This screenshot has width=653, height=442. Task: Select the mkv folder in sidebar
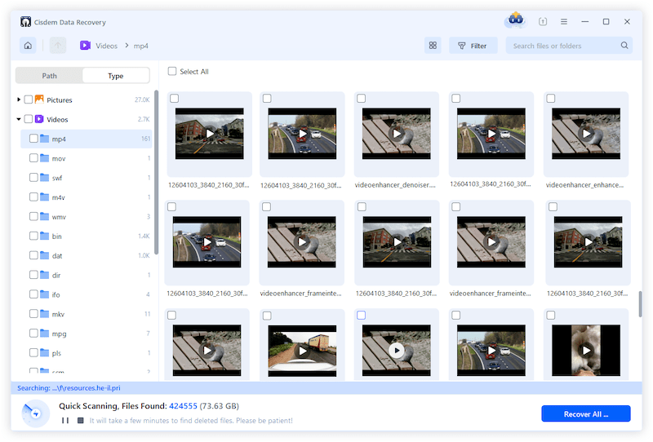58,313
